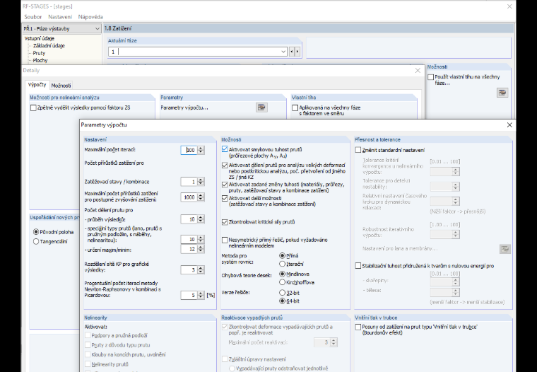Click stepper for Zatěžovací stavy / kombinace
This screenshot has height=372, width=537.
pyautogui.click(x=201, y=182)
